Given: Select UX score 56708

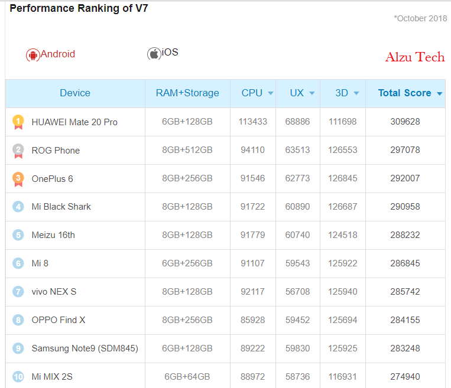Looking at the screenshot, I should (297, 292).
